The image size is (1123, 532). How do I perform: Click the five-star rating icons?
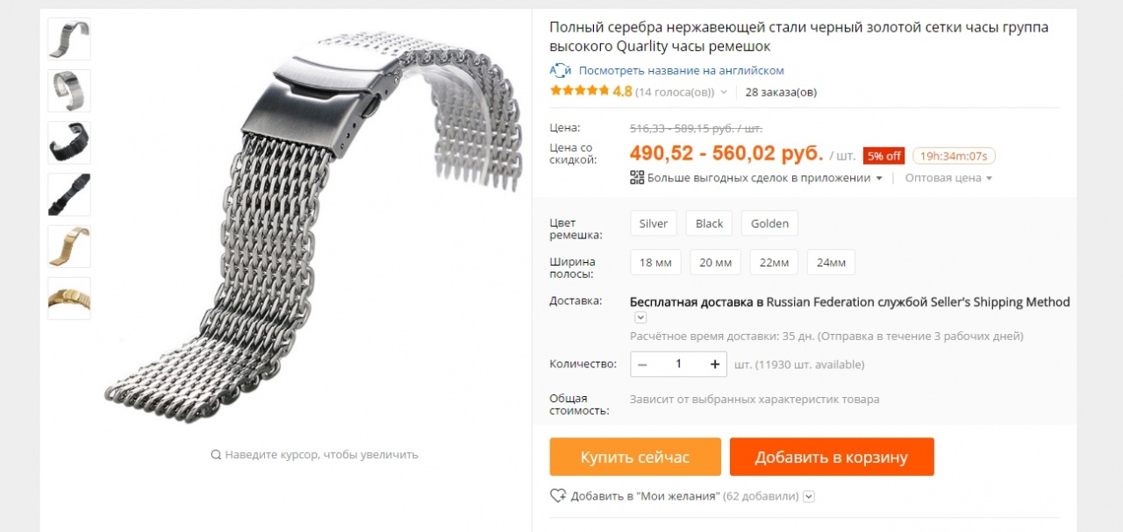point(579,91)
